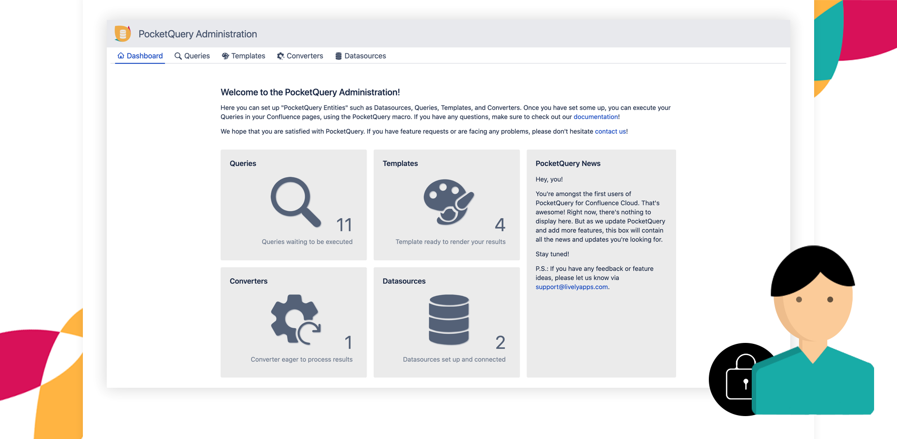Click the palette icon beside Templates tab
Viewport: 897px width, 439px height.
[x=225, y=56]
